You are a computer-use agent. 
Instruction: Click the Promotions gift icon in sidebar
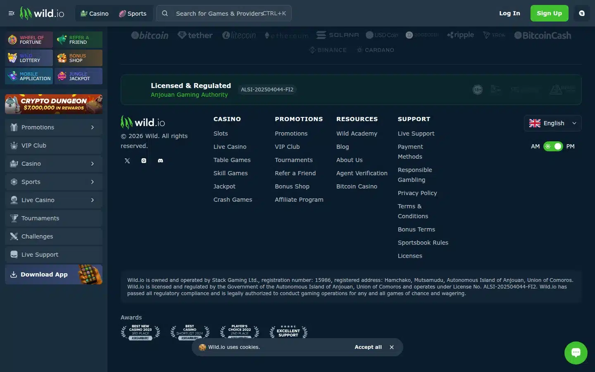14,127
